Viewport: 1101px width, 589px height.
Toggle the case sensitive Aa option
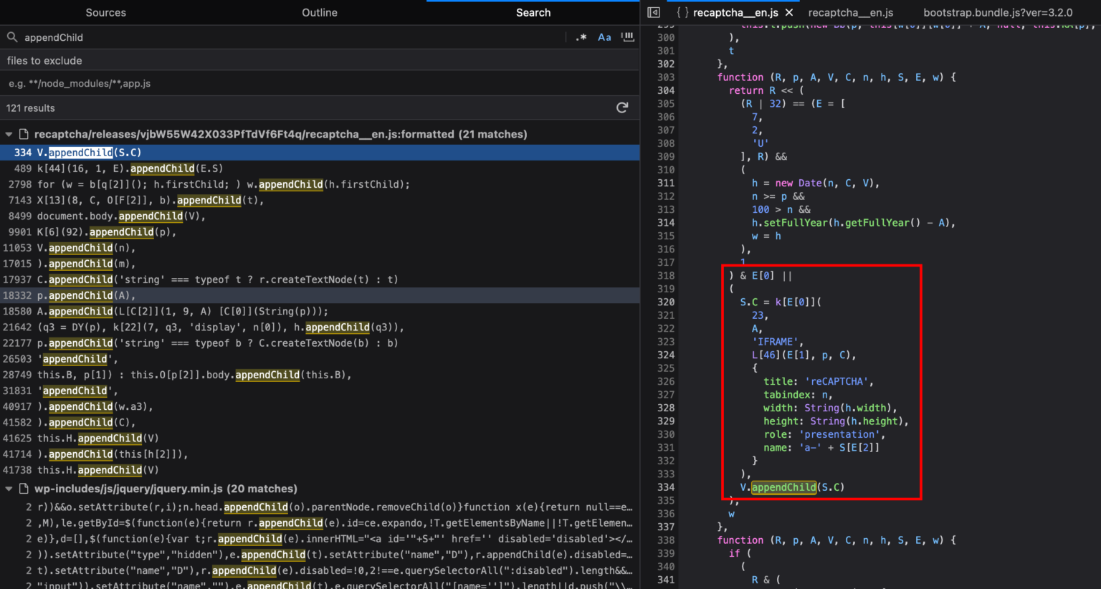pyautogui.click(x=604, y=37)
